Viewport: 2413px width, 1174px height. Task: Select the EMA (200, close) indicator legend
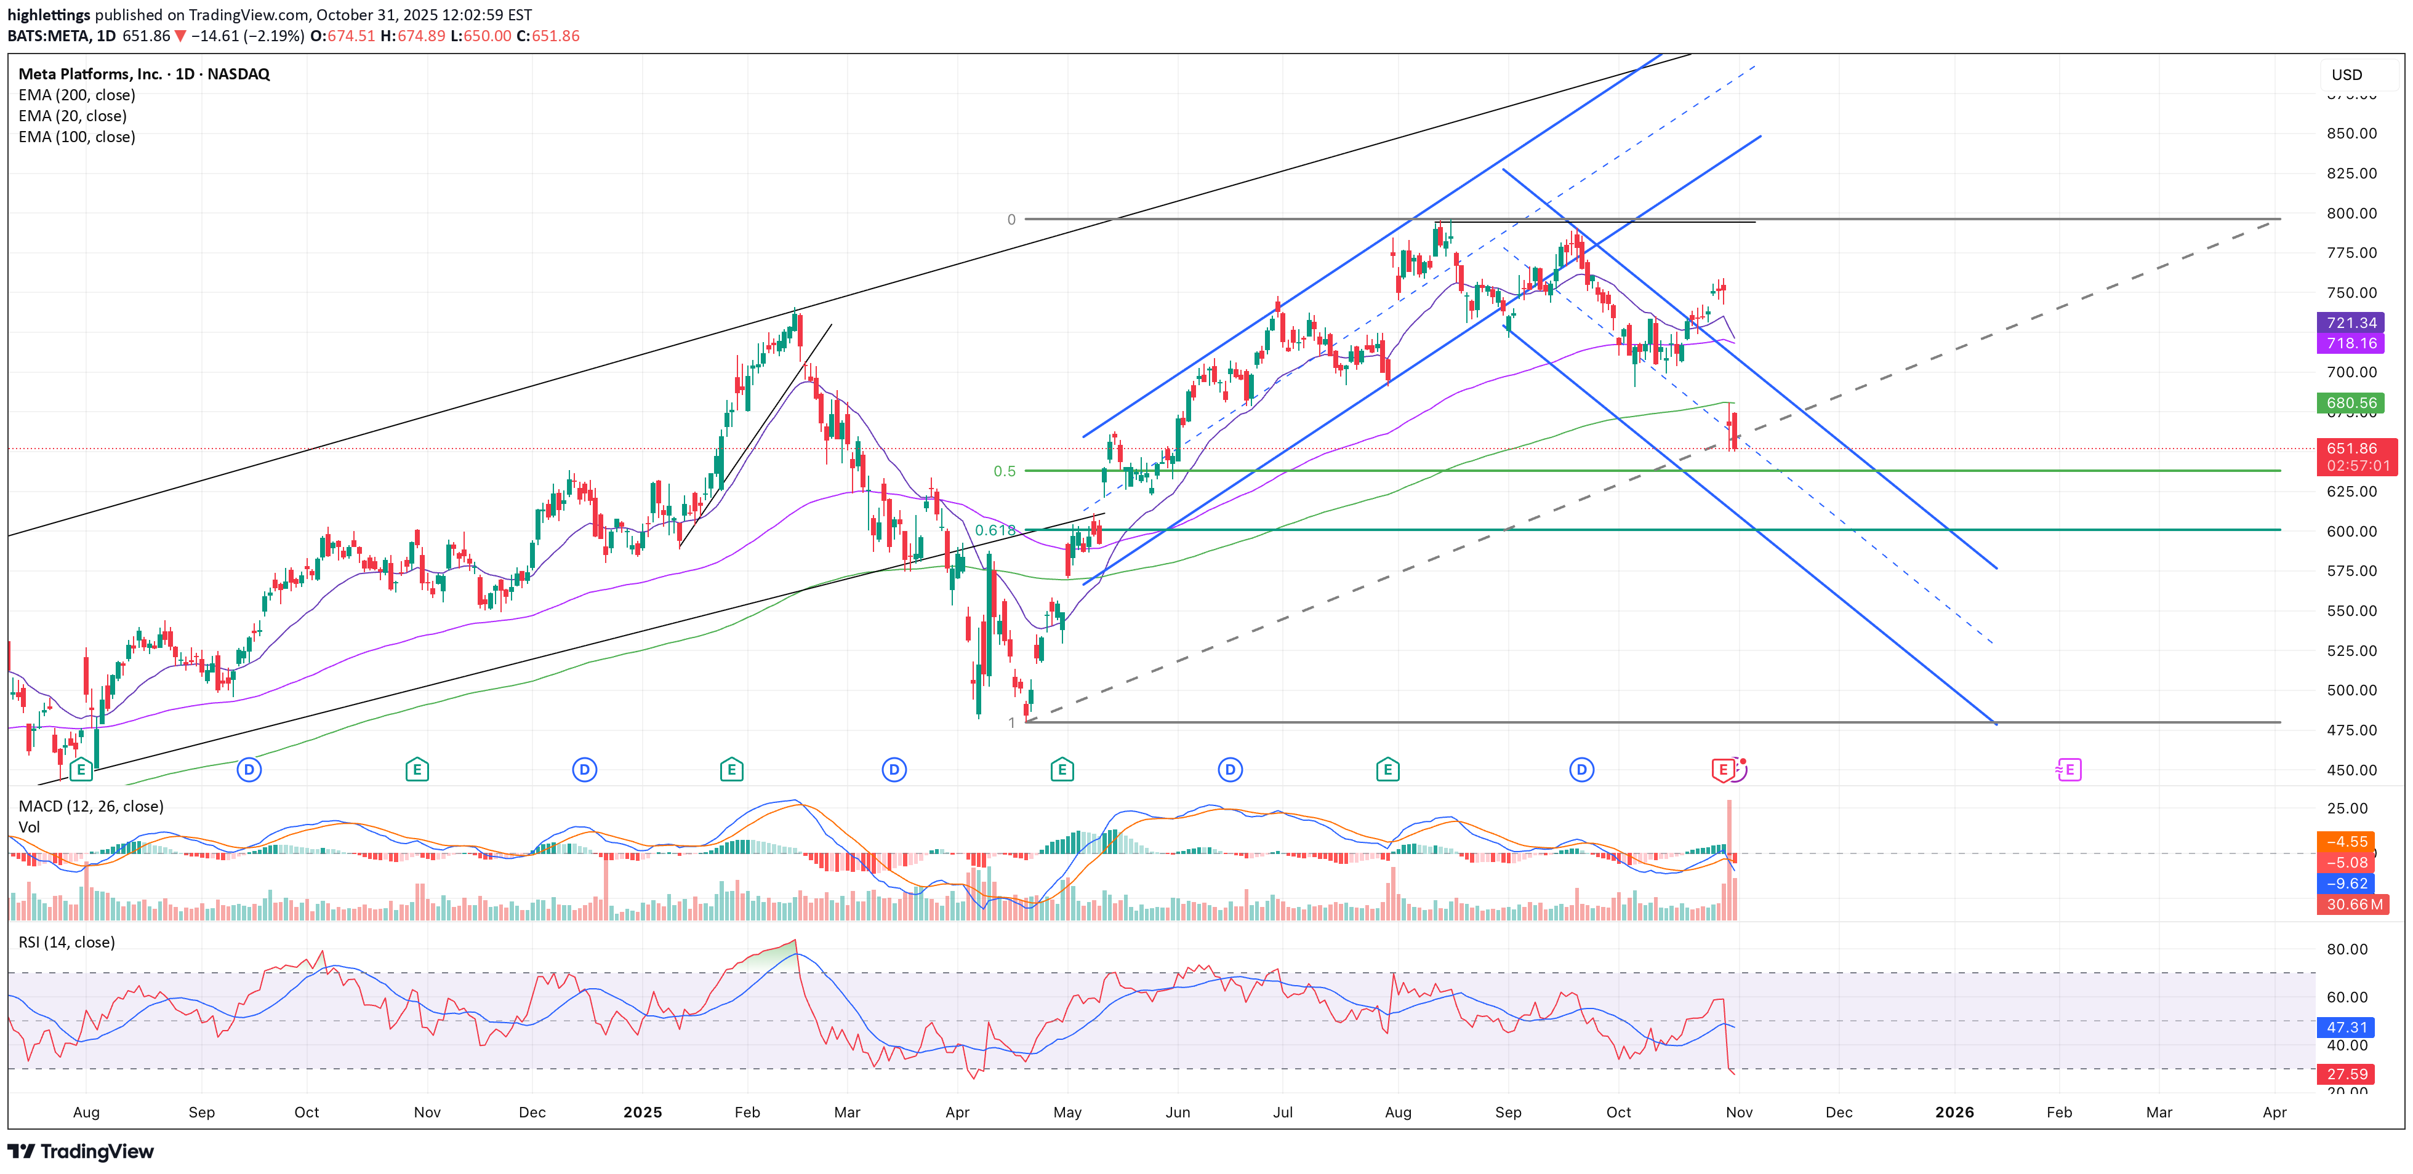coord(77,95)
